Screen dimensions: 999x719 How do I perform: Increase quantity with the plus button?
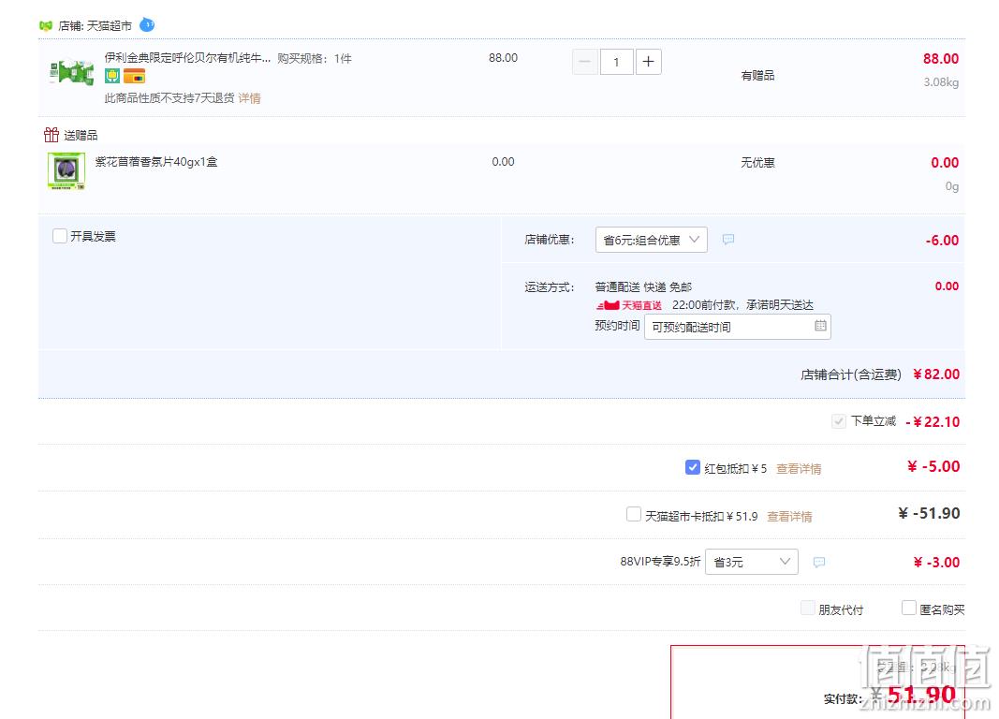(648, 62)
